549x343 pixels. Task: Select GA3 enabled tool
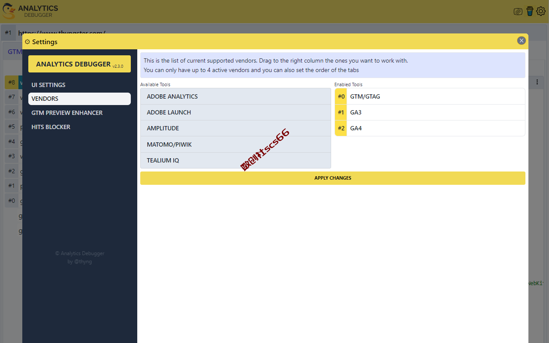(430, 112)
